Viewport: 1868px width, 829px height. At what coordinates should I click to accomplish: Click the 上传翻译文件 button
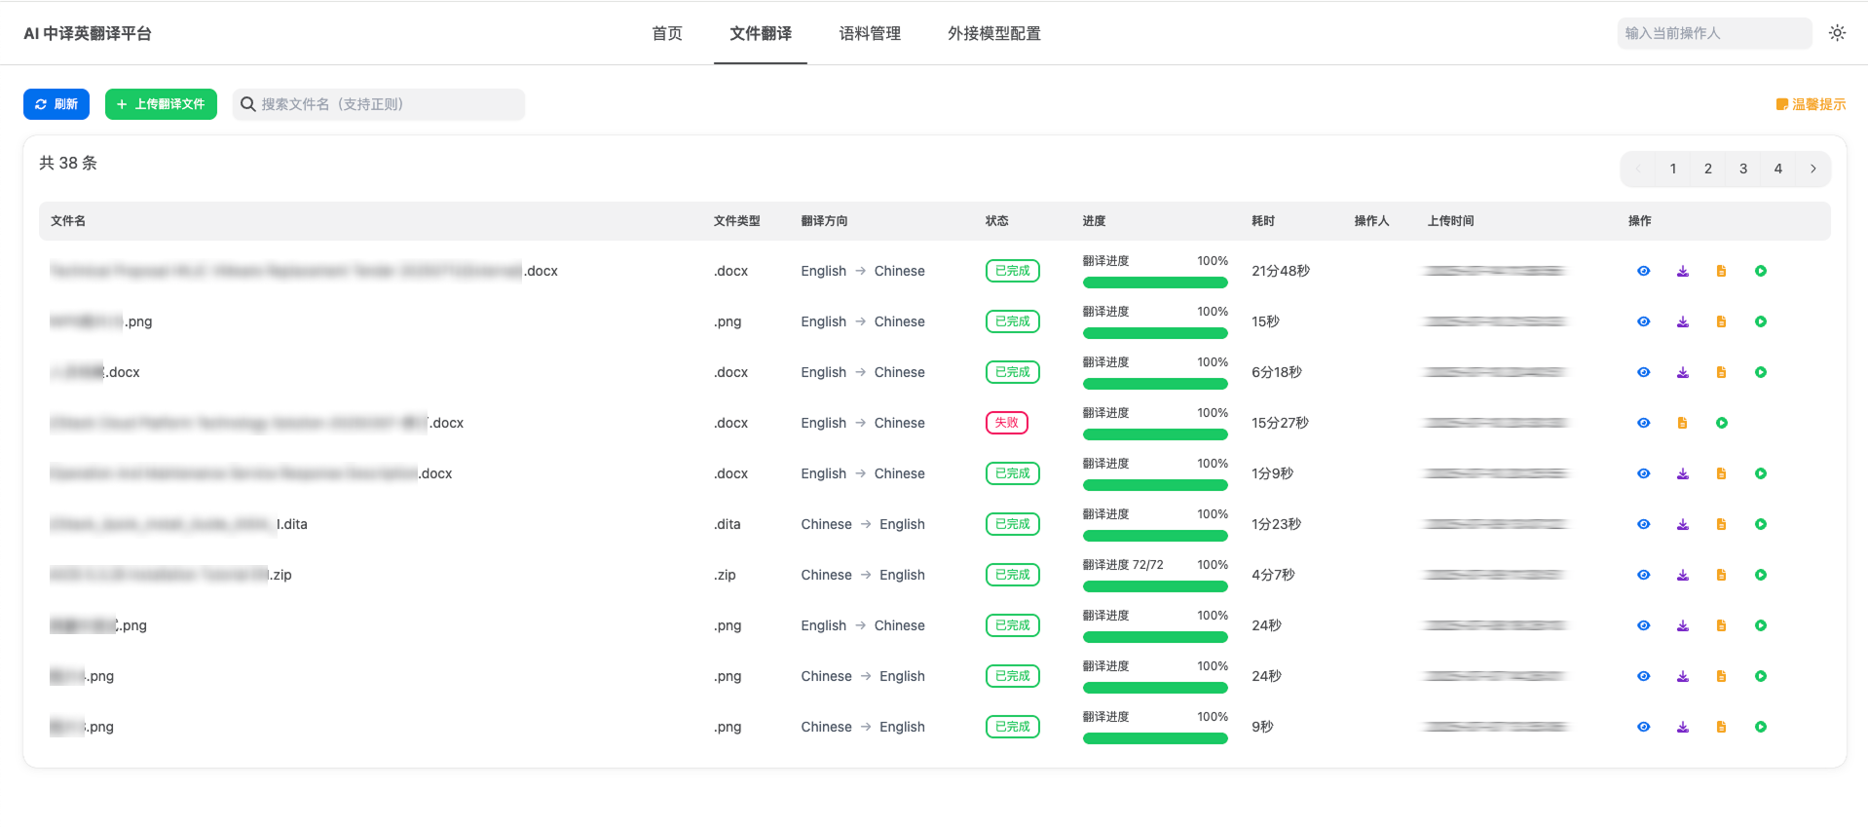(161, 104)
